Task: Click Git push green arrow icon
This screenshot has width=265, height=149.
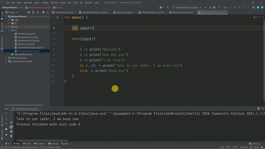Action: click(x=239, y=7)
